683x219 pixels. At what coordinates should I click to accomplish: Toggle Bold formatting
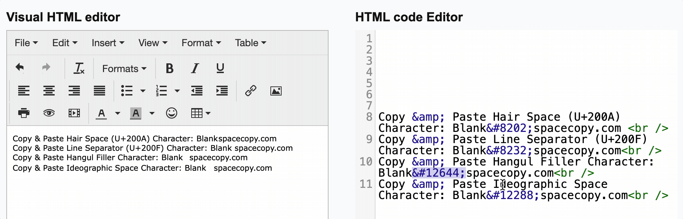[x=170, y=68]
